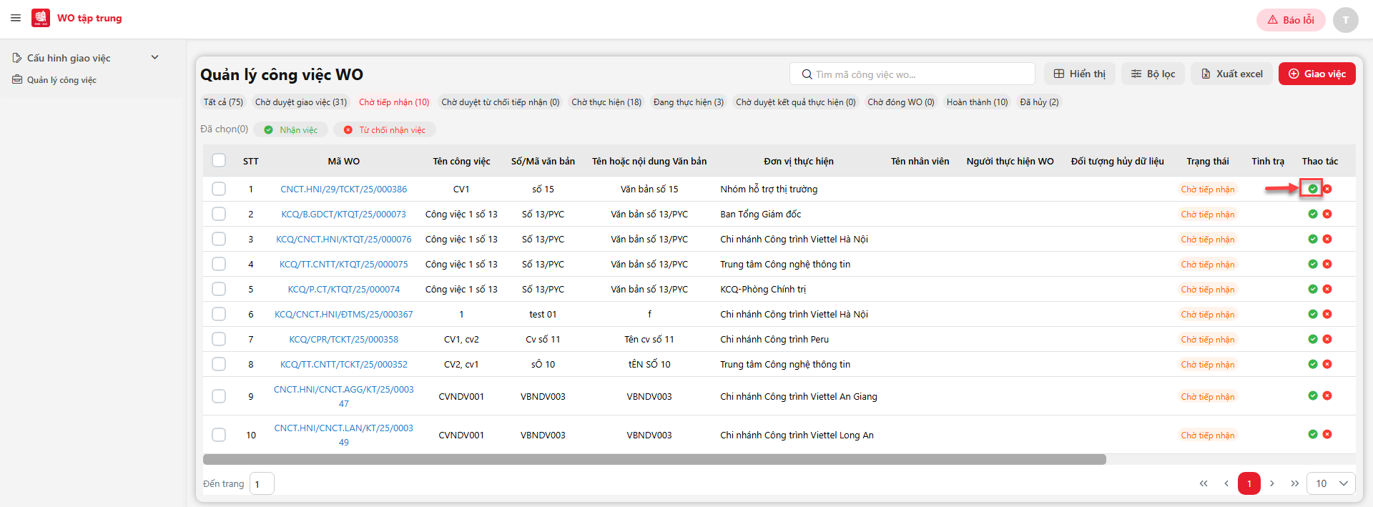Select the Chờ tiếp nhận (10) tab
This screenshot has width=1373, height=507.
[x=394, y=102]
